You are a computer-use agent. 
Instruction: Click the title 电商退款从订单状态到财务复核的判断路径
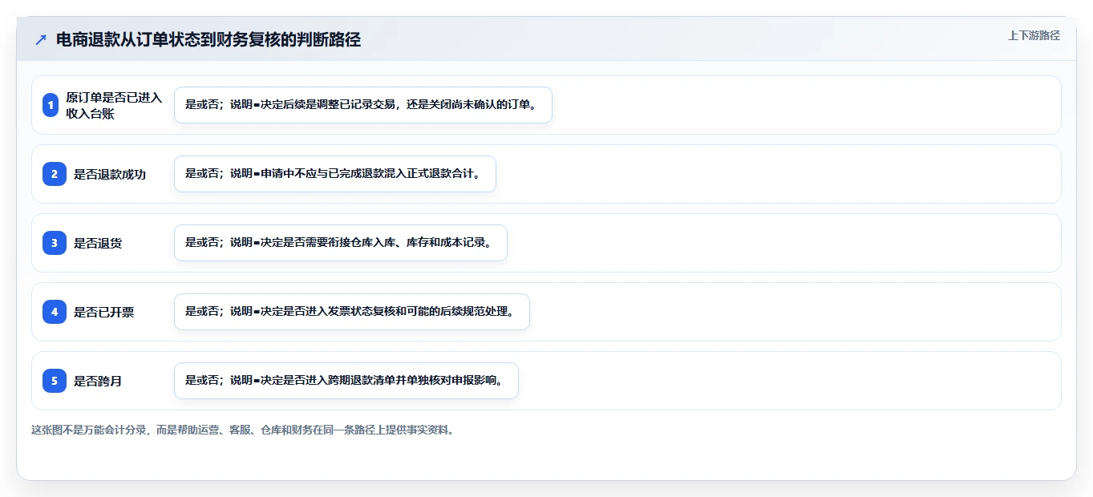pyautogui.click(x=208, y=39)
